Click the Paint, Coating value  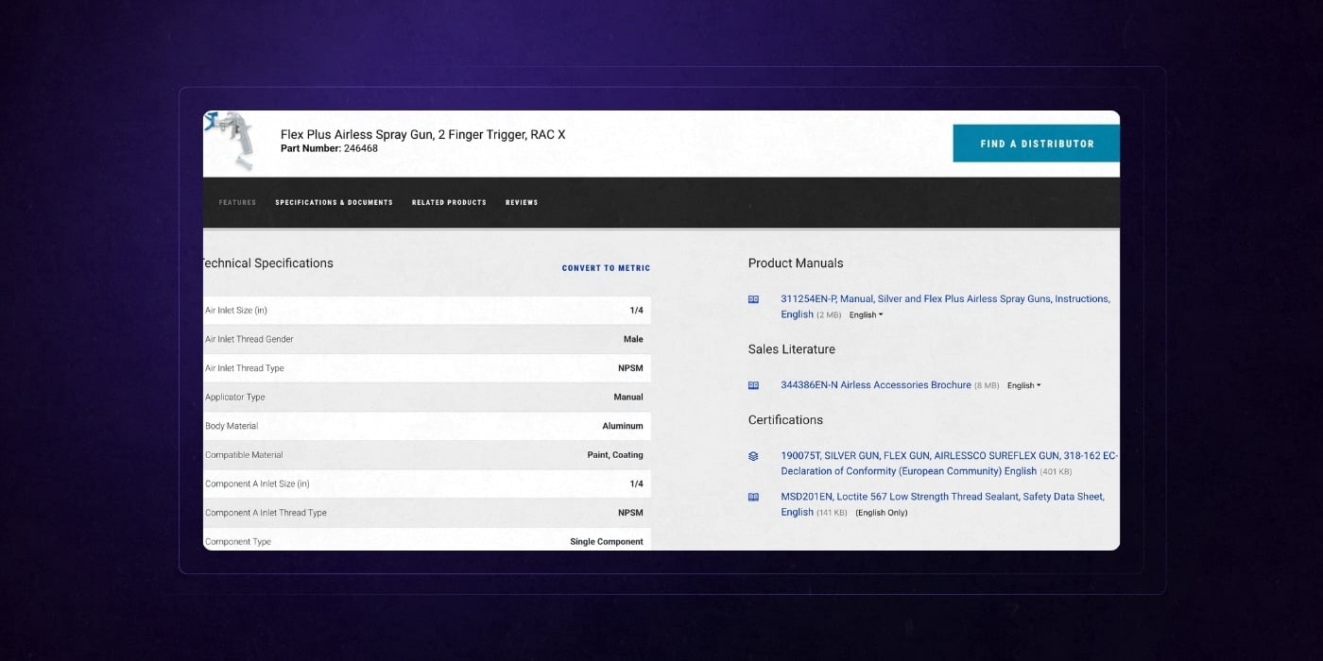[x=615, y=455]
